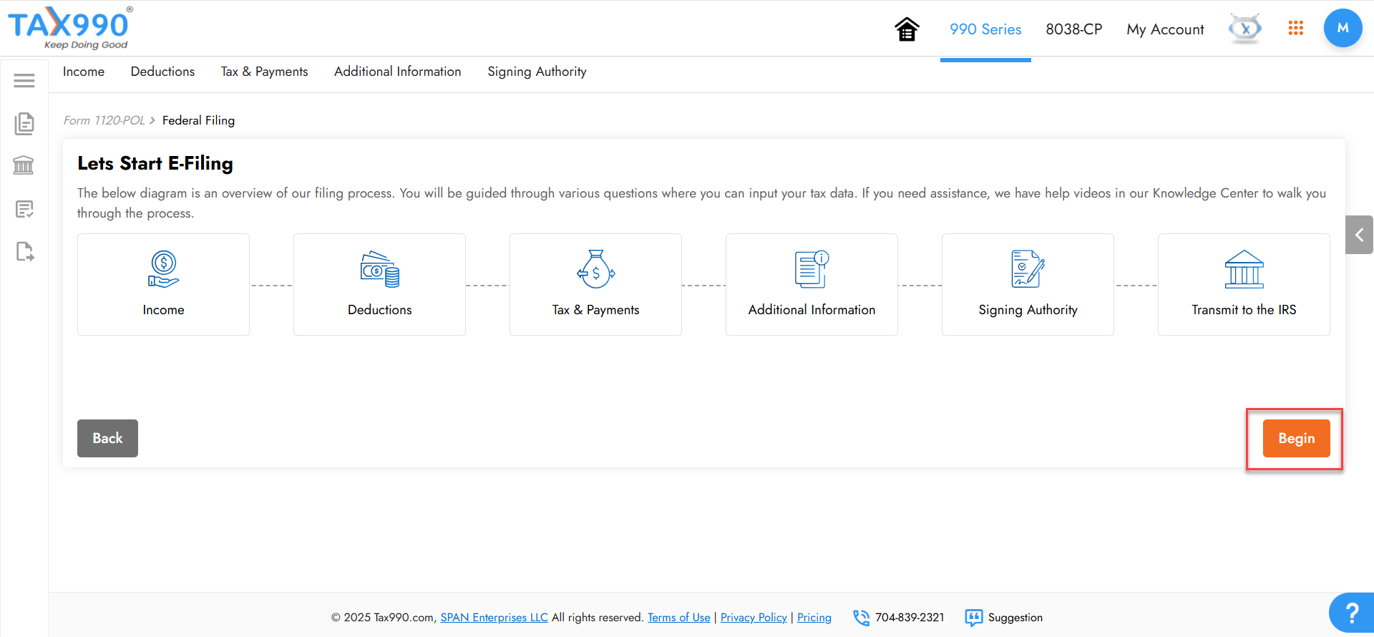Click the Transmit to the IRS step card
This screenshot has height=637, width=1374.
pos(1244,284)
